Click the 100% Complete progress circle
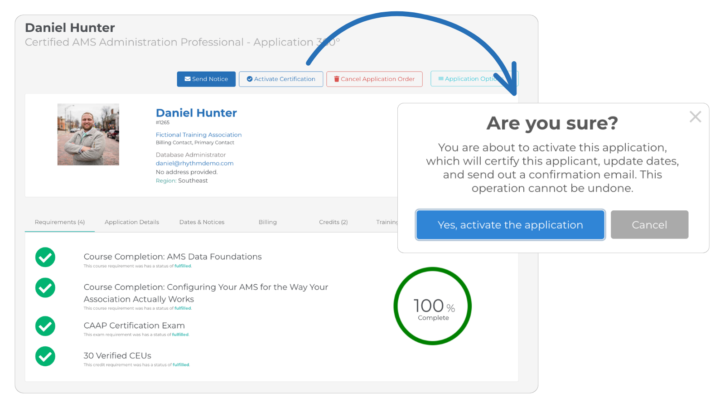 (x=432, y=306)
